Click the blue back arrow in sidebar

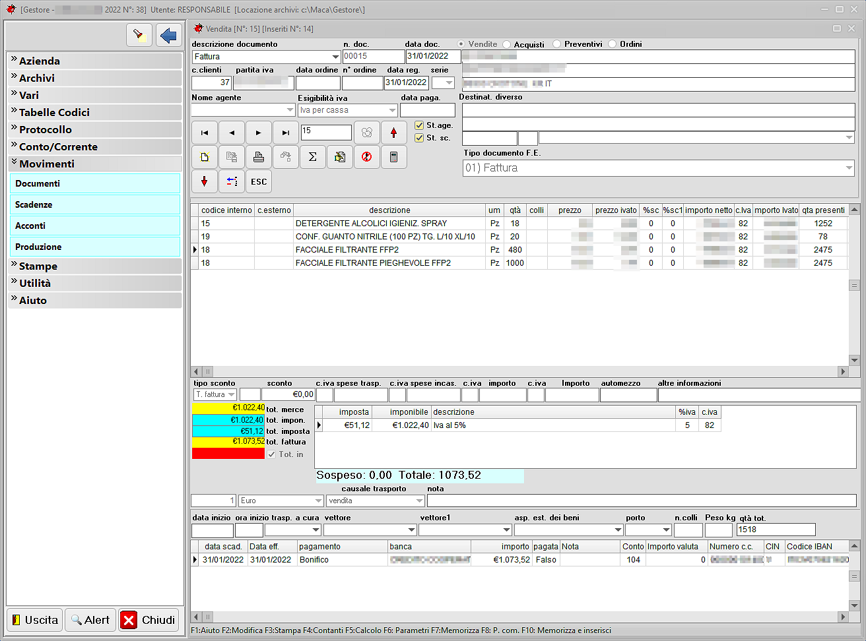coord(169,35)
